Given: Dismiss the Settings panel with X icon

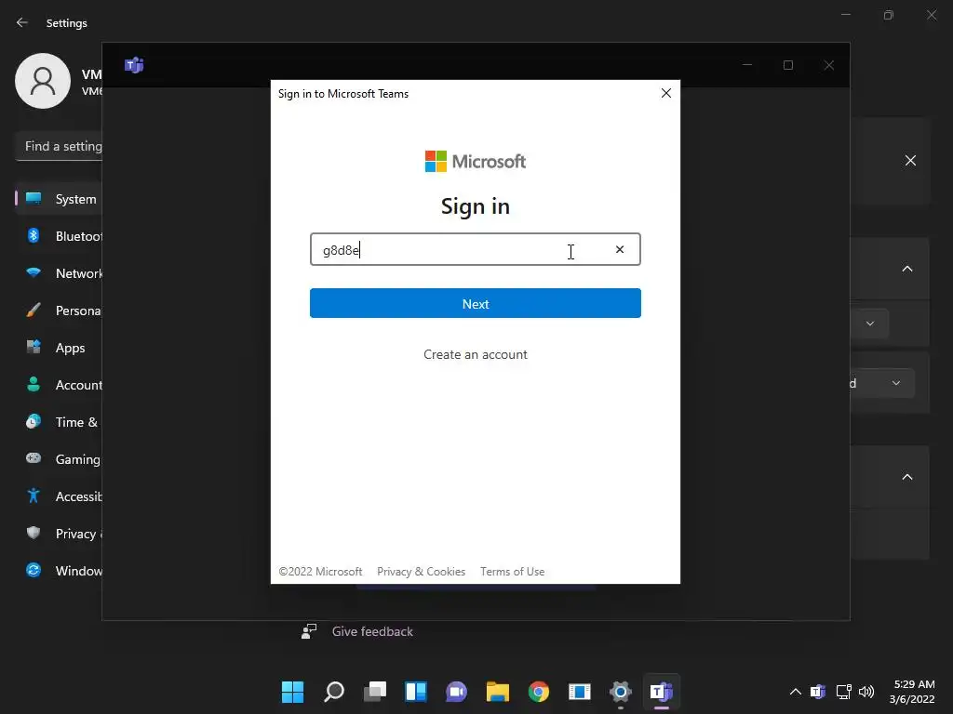Looking at the screenshot, I should coord(910,160).
